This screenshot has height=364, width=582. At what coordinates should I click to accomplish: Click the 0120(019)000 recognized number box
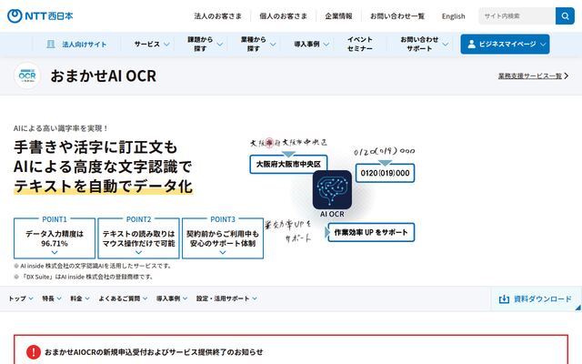tap(385, 173)
